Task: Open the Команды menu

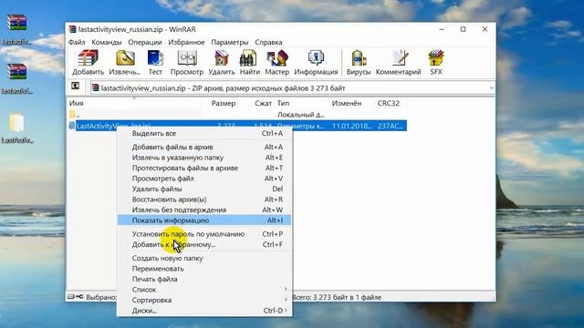Action: pyautogui.click(x=107, y=42)
